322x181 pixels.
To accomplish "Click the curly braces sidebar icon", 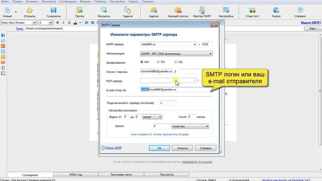I will [x=3, y=68].
